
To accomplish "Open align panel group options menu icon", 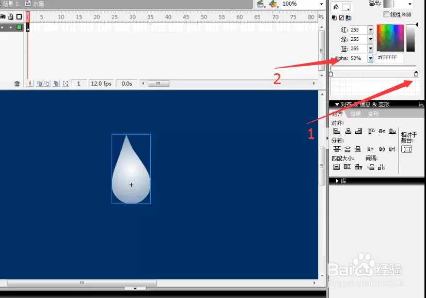I will (421, 104).
